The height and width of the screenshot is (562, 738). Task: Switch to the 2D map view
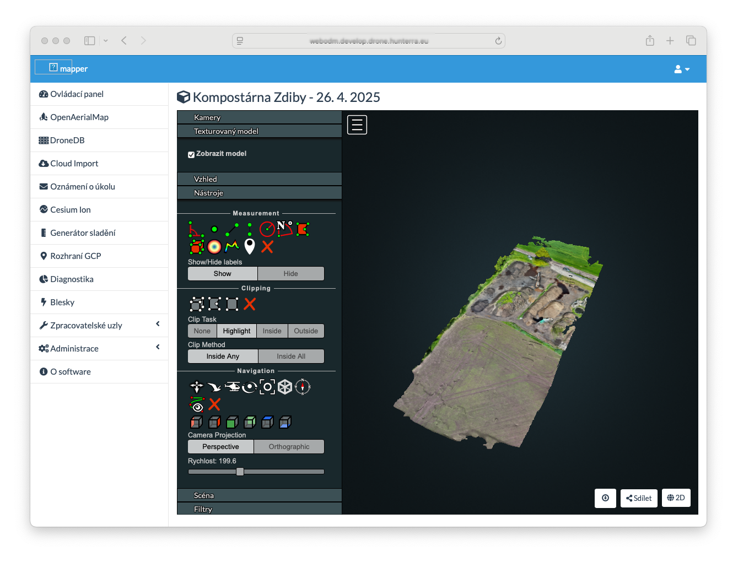pyautogui.click(x=676, y=498)
